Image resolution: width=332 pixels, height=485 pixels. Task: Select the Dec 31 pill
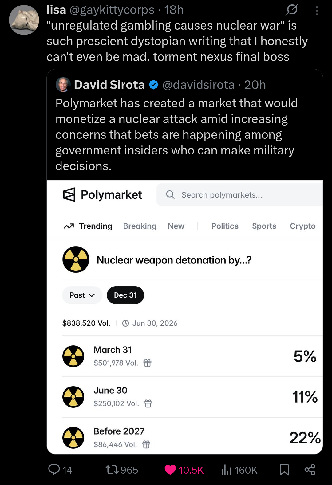coord(125,295)
